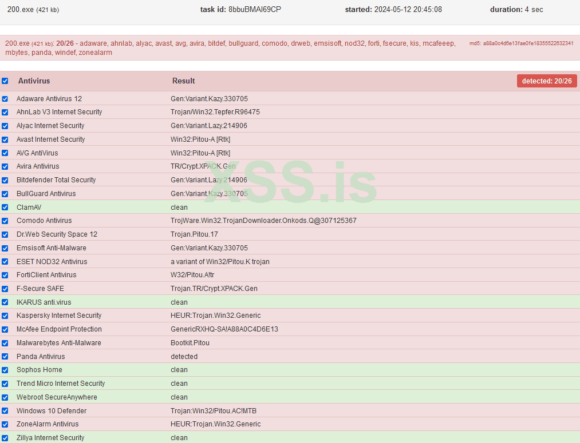Viewport: 580px width, 443px height.
Task: Uncheck the Zillya Internet Security checkbox
Action: (x=5, y=438)
